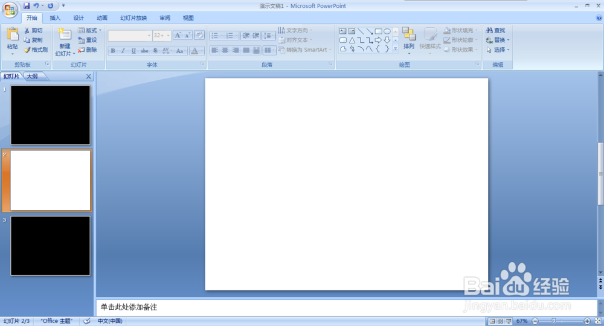The image size is (604, 326).
Task: Click zoom percentage 67%
Action: tap(522, 321)
